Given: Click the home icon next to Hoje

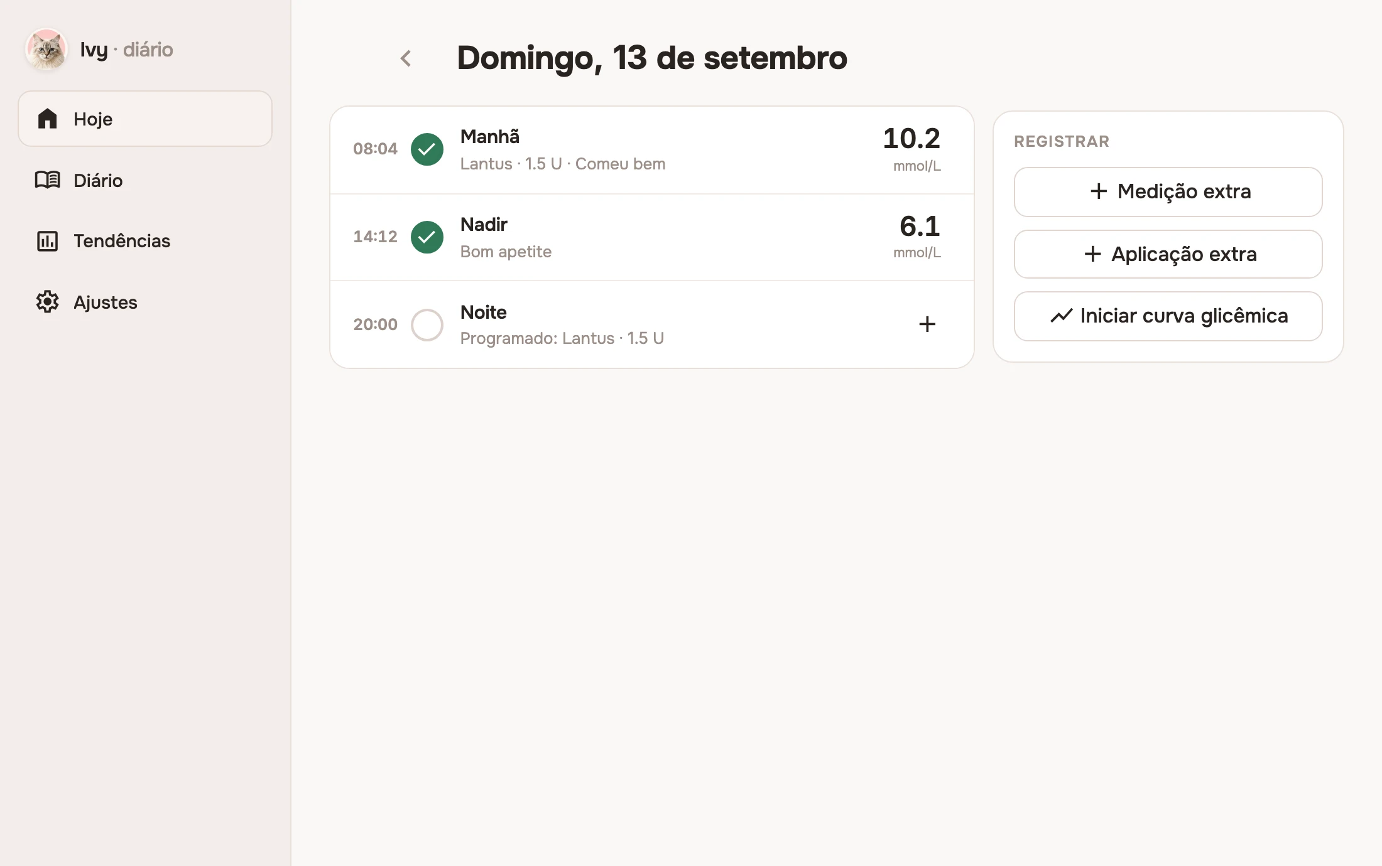Looking at the screenshot, I should tap(47, 119).
